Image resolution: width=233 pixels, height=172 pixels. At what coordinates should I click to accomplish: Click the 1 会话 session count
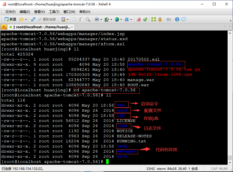pos(193,169)
